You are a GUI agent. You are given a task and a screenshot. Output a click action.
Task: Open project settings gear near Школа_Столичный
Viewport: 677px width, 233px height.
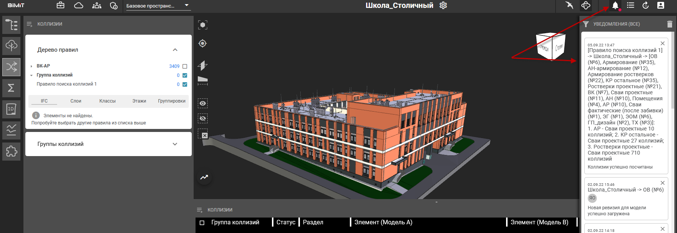[x=443, y=5]
